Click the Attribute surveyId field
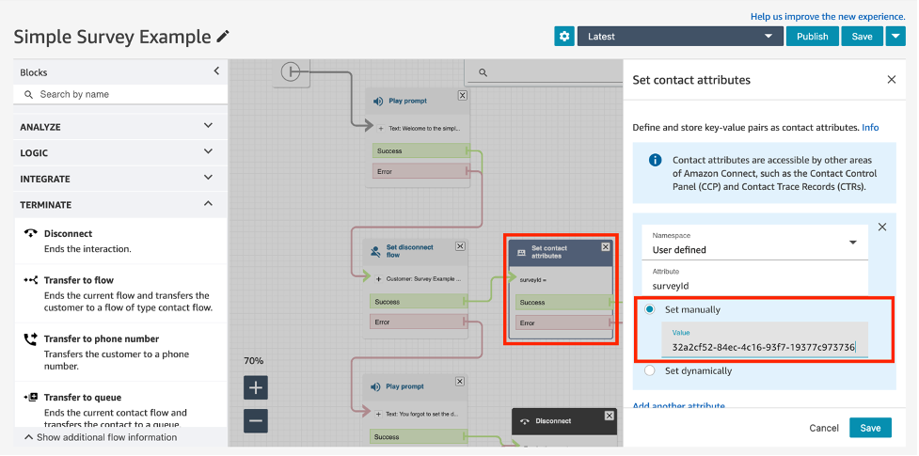The width and height of the screenshot is (919, 456). point(755,280)
